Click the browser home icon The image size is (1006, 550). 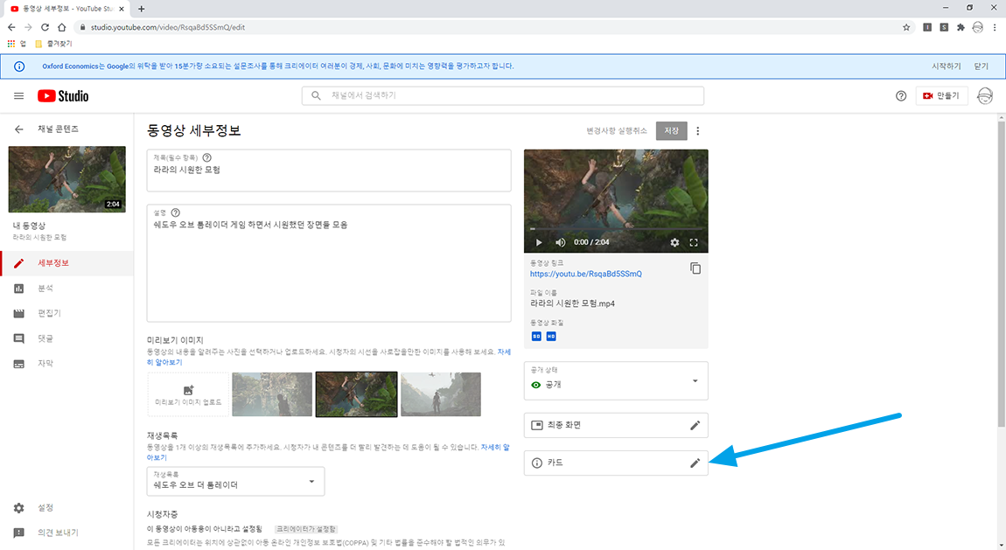pyautogui.click(x=61, y=27)
